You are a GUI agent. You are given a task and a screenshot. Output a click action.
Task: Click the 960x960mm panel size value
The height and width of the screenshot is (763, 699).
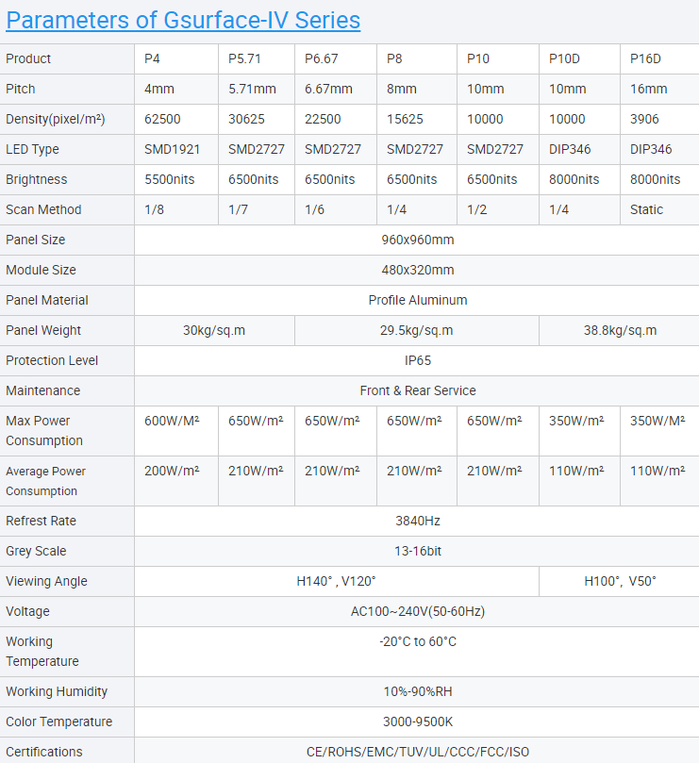[x=417, y=240]
